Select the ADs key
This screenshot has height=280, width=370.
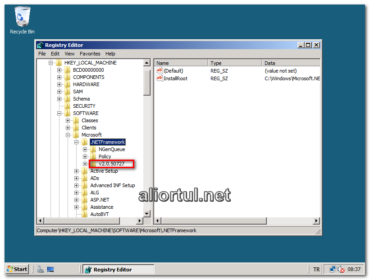(x=94, y=178)
